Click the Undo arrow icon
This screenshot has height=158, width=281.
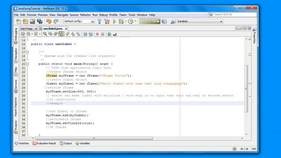point(49,22)
